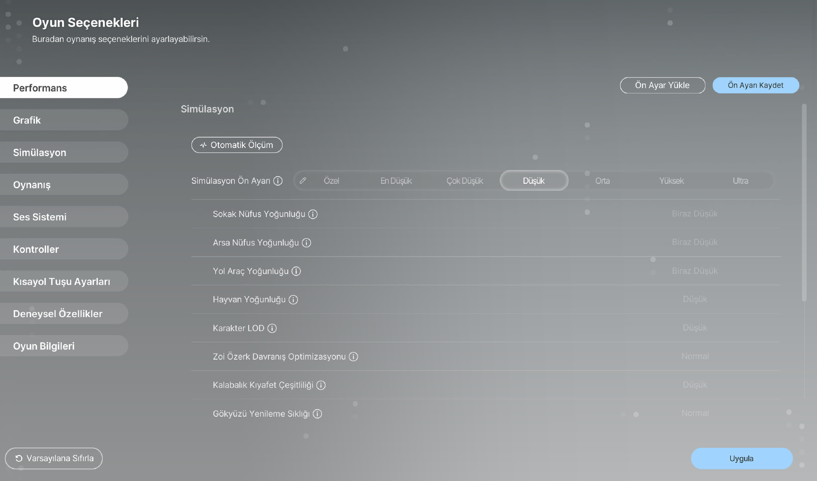Image resolution: width=817 pixels, height=481 pixels.
Task: Click the Ön Ayarı Kaydet button
Action: 756,85
